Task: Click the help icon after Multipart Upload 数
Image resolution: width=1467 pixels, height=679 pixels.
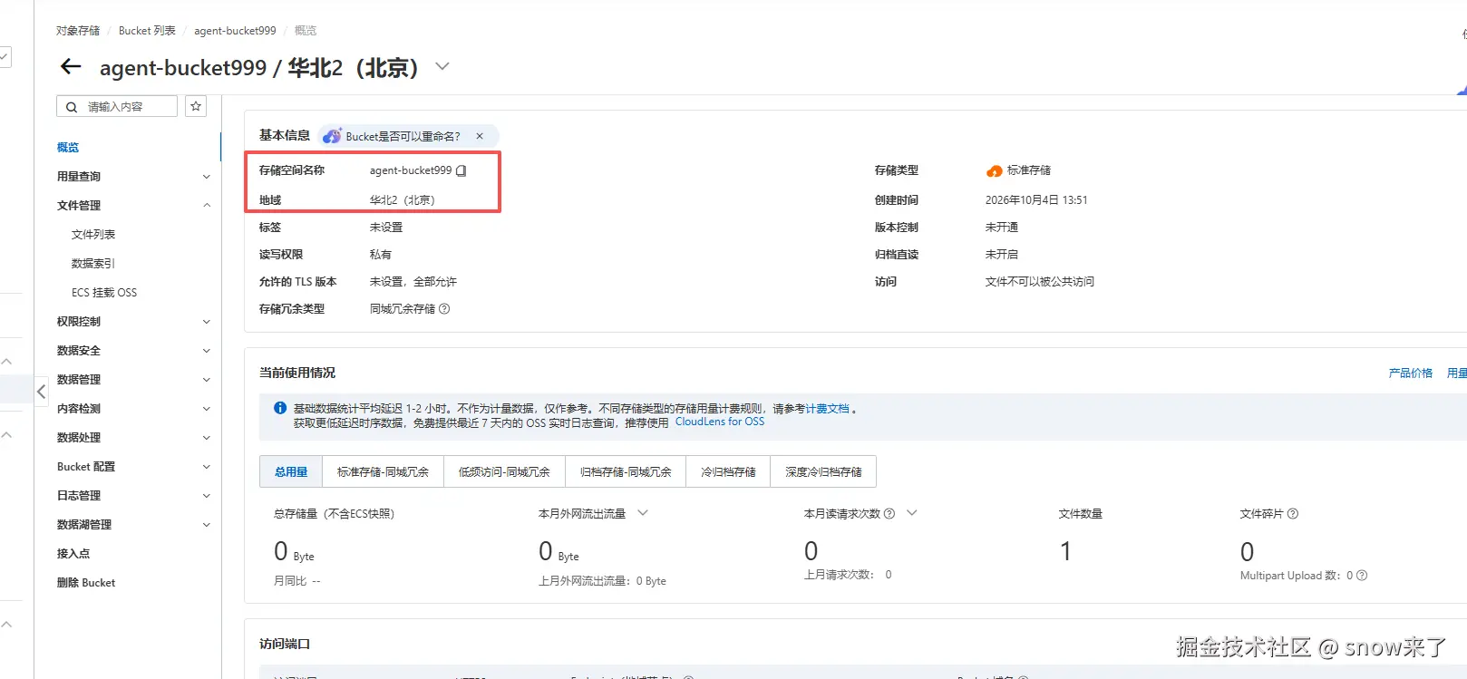Action: tap(1362, 576)
